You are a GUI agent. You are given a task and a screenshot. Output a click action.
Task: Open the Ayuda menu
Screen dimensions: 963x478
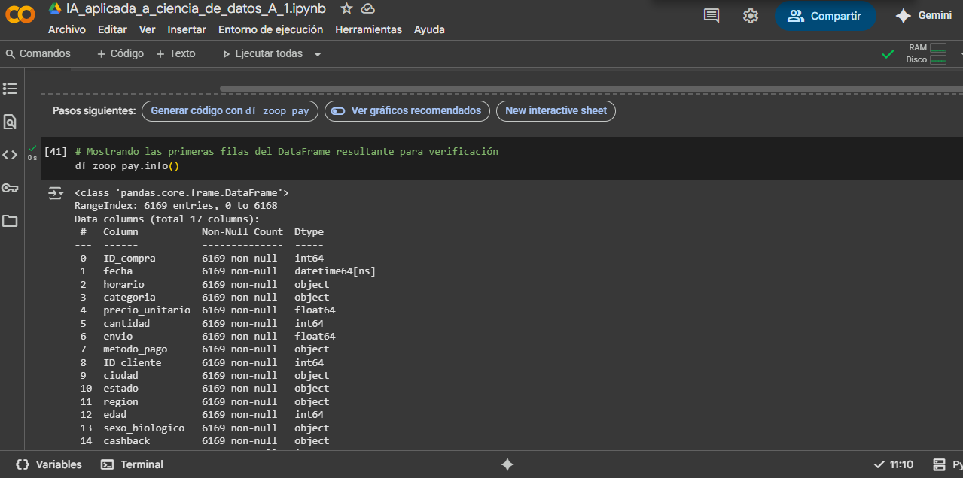[429, 29]
